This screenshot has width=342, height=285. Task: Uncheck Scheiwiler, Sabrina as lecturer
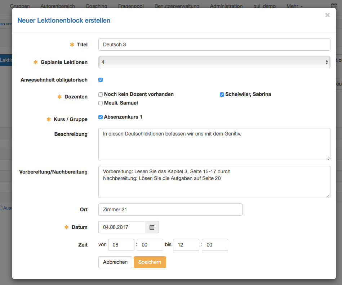[x=222, y=95]
